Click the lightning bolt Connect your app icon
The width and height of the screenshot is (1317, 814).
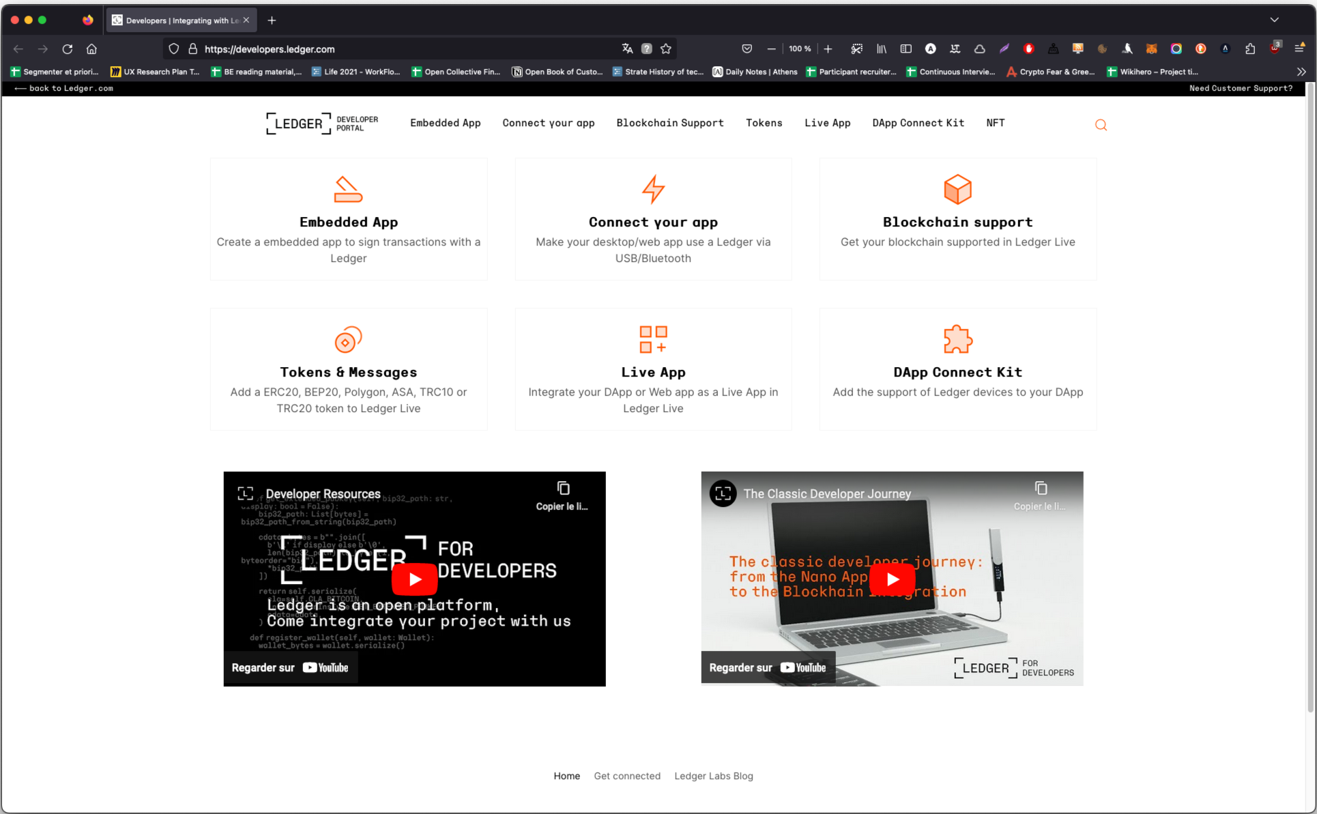(x=653, y=190)
